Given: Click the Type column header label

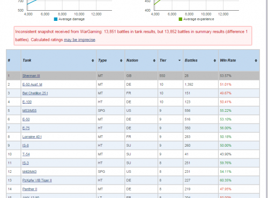Looking at the screenshot, I should click(x=102, y=60).
